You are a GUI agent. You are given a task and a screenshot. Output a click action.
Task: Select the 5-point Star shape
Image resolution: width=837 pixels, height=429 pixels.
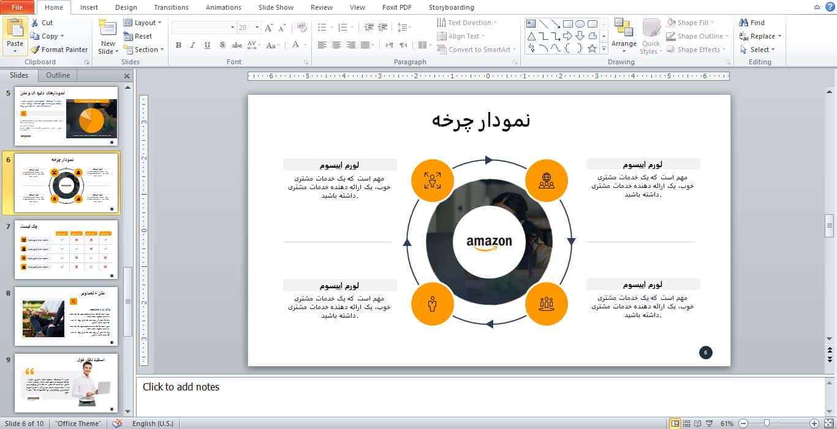[592, 48]
